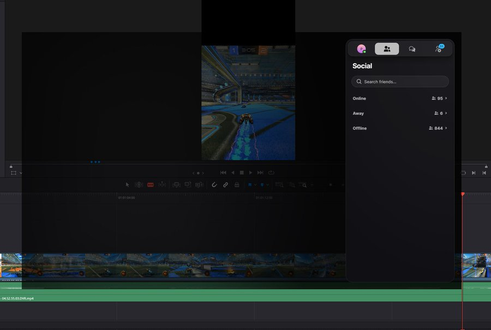The image size is (491, 330).
Task: Open friend requests with 51 badge
Action: 439,49
